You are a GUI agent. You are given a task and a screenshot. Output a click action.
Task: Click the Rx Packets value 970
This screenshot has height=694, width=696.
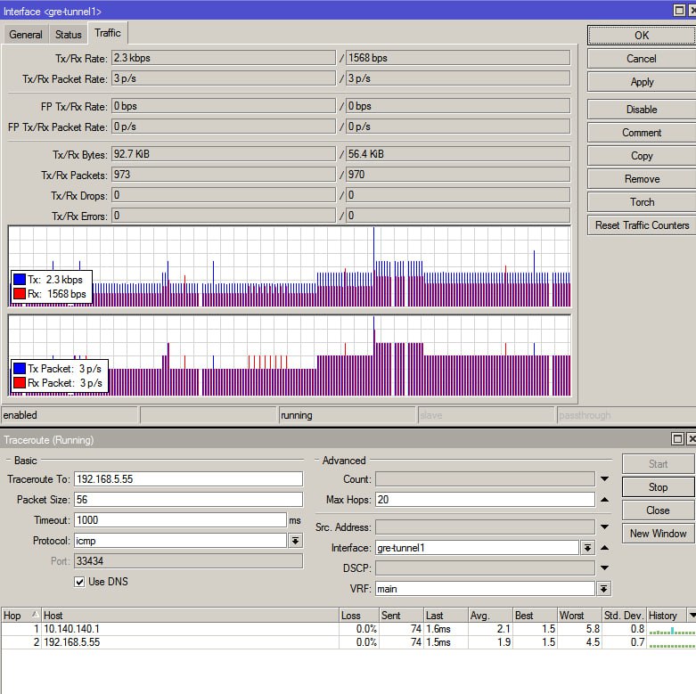click(458, 175)
